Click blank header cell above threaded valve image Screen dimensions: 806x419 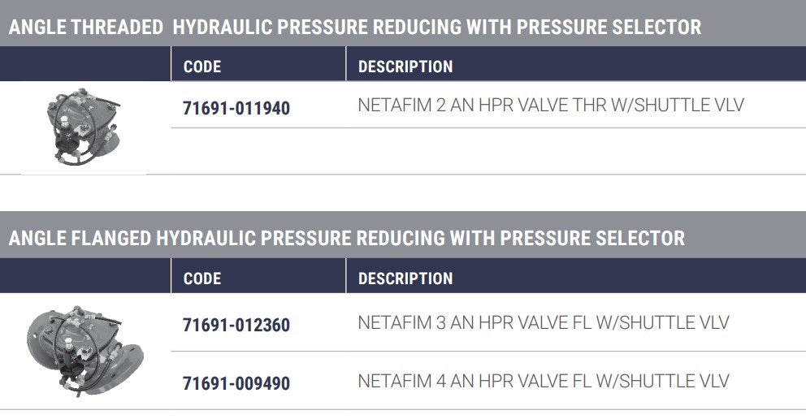point(85,65)
